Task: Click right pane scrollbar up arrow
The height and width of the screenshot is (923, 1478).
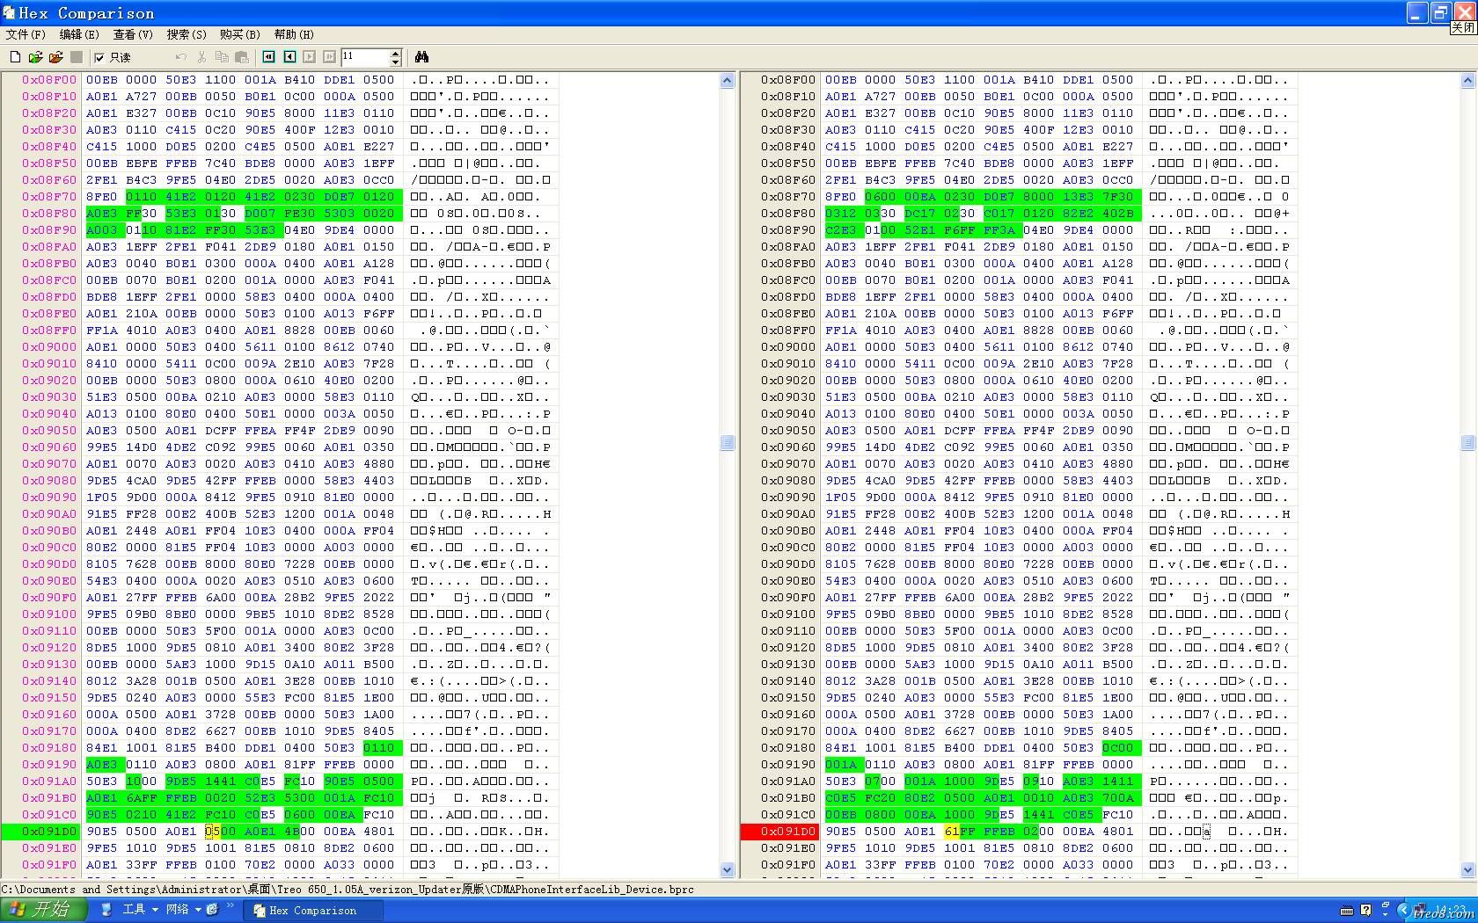Action: click(1467, 81)
